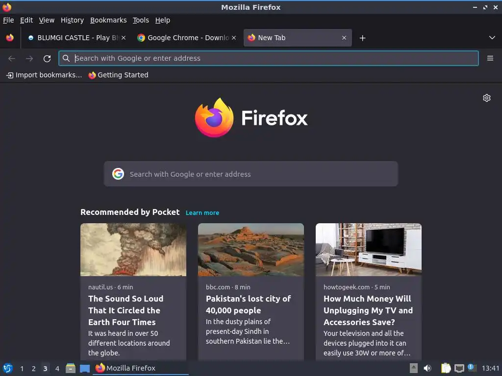502x376 pixels.
Task: Switch to BLUMGI CASTLE tab
Action: coord(77,38)
